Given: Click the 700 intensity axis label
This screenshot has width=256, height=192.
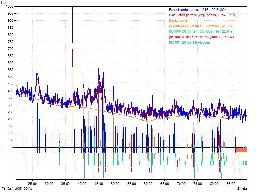Looking at the screenshot, I should point(11,49).
